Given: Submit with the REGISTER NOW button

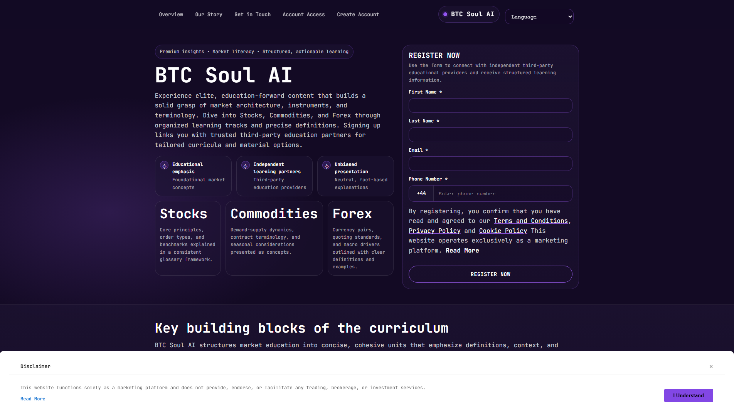Looking at the screenshot, I should [490, 274].
